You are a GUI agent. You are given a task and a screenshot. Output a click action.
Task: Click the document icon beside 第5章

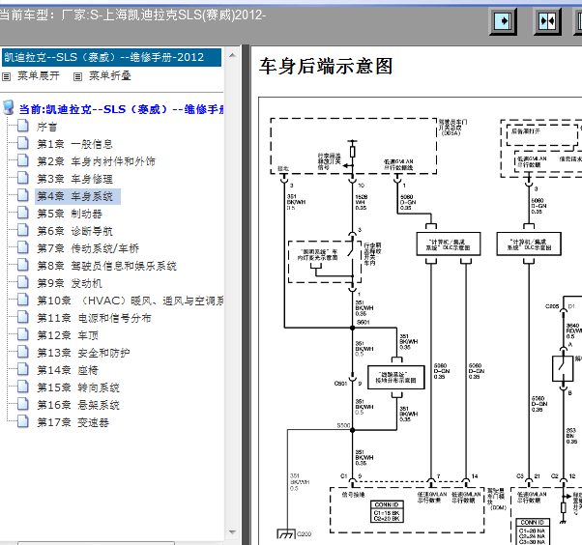click(x=23, y=213)
